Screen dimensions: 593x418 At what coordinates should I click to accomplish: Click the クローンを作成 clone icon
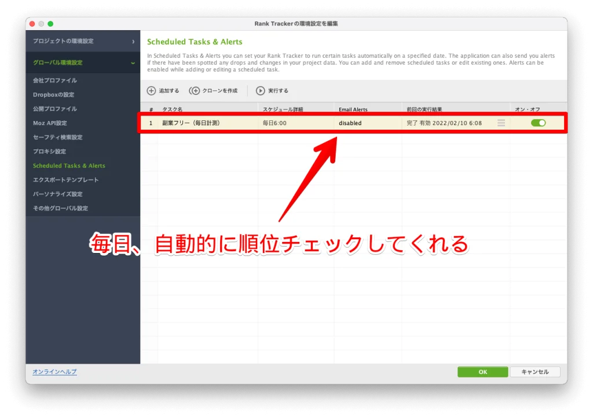pyautogui.click(x=195, y=91)
